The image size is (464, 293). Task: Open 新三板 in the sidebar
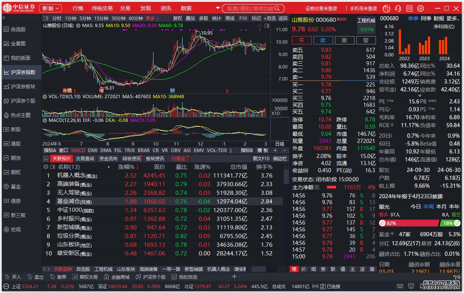(x=21, y=215)
